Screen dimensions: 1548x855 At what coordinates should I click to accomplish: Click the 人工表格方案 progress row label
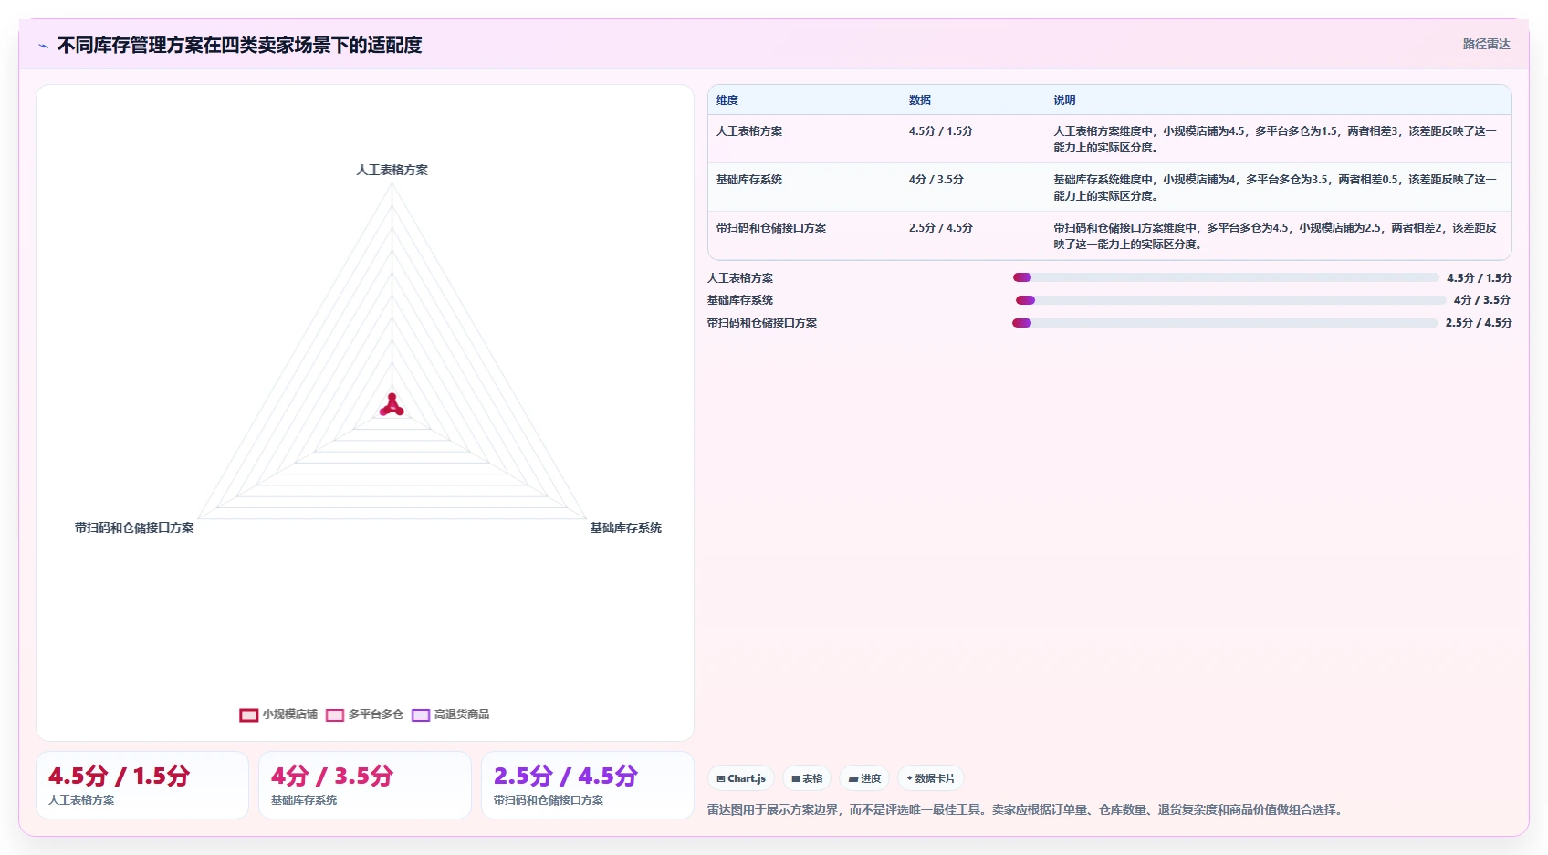click(x=740, y=278)
